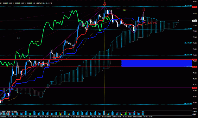Click the 4 Dec 08:00 time label
Image resolution: width=198 pixels, height=118 pixels.
pos(12,117)
